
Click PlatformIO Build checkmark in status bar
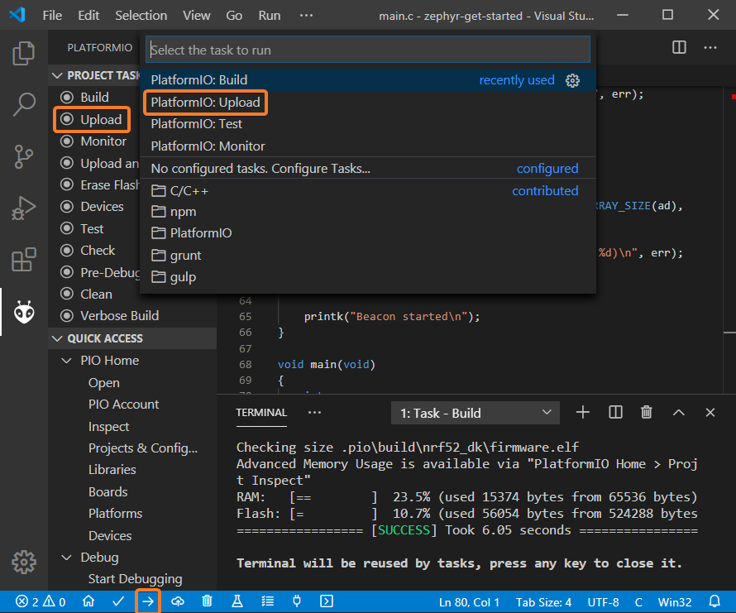(x=118, y=601)
